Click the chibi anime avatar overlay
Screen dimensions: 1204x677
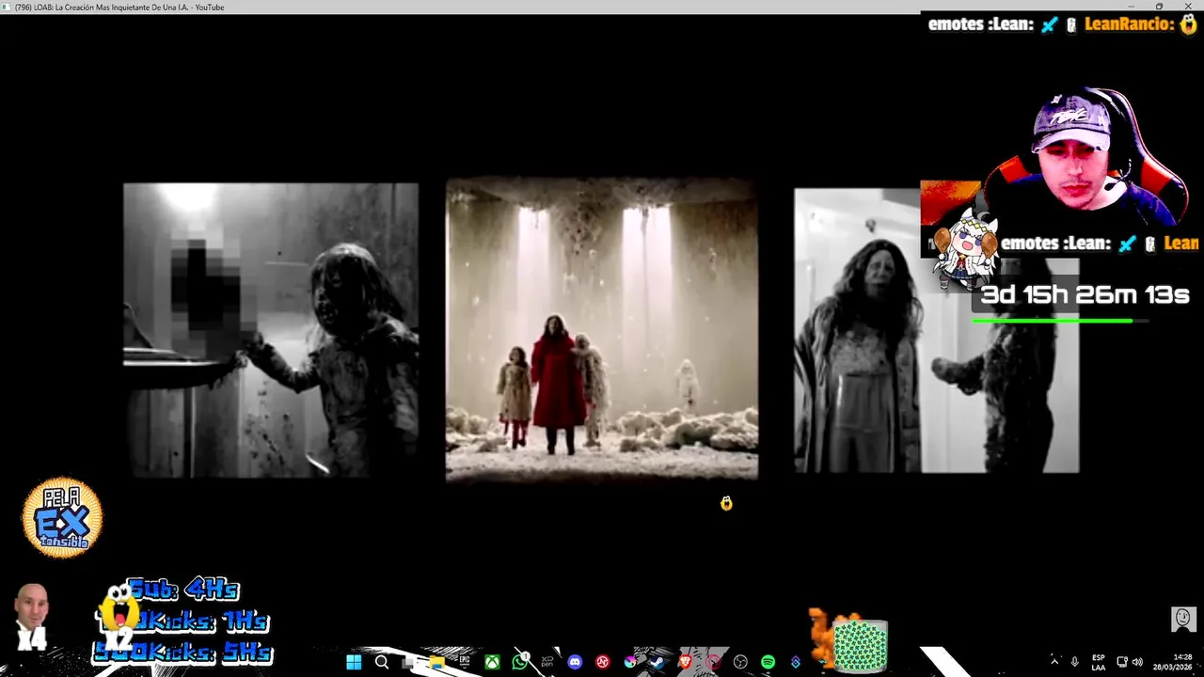[x=964, y=251]
